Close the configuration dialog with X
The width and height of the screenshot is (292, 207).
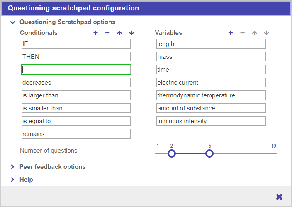pyautogui.click(x=279, y=197)
